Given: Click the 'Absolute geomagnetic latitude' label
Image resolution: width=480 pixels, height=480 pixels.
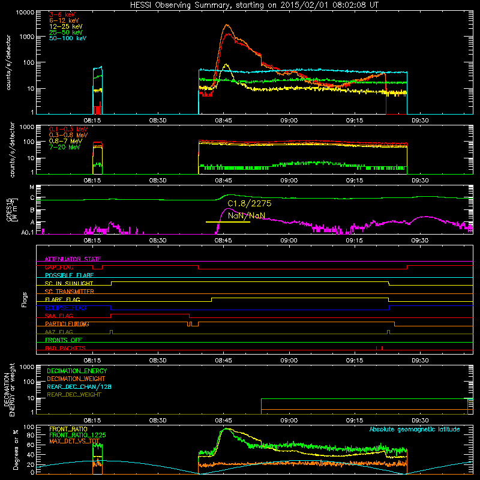Looking at the screenshot, I should click(x=415, y=430).
